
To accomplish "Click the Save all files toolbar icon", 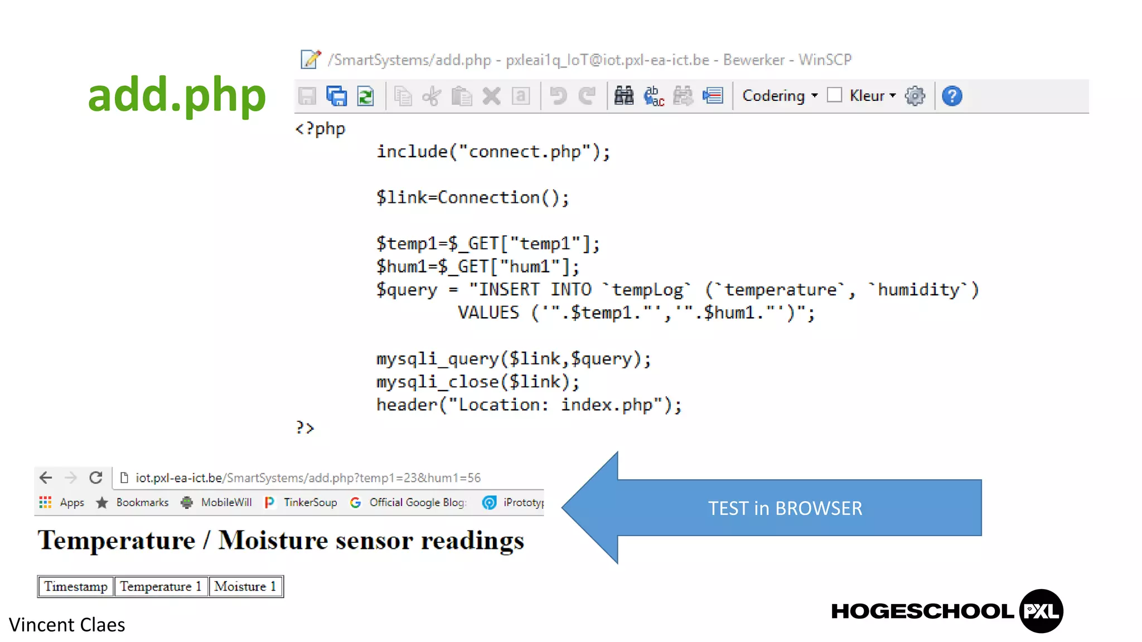I will [x=336, y=96].
